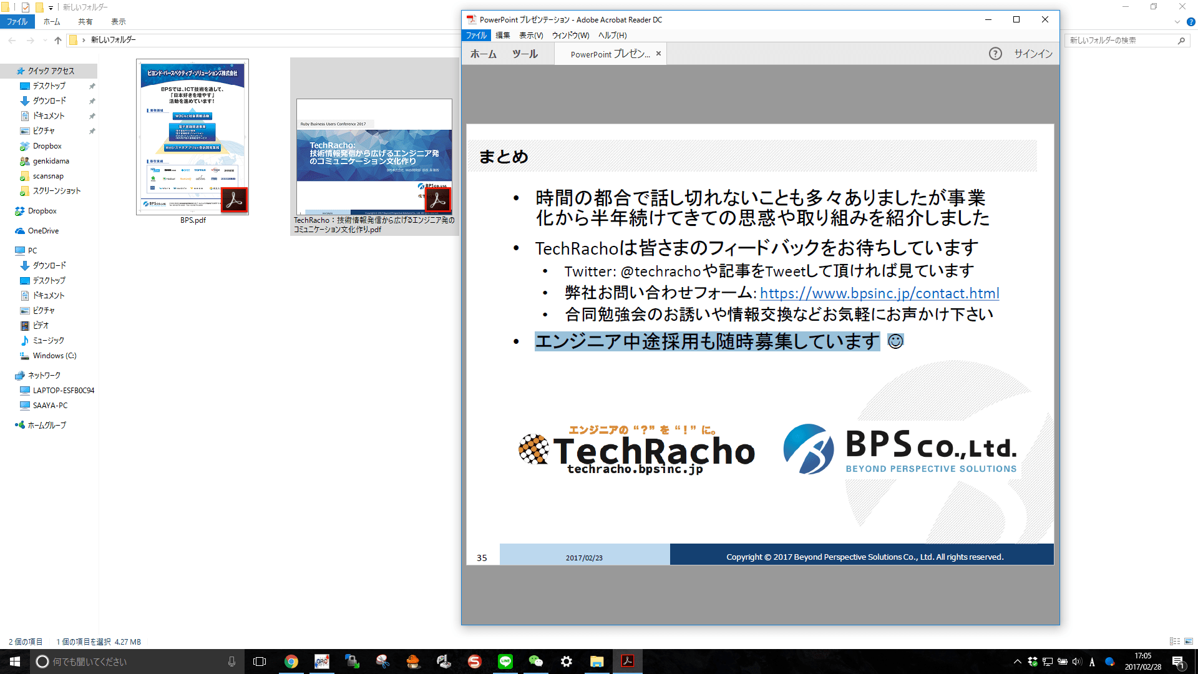Open the ファイル menu in Acrobat Reader
Screen dimensions: 1198x674
point(476,36)
